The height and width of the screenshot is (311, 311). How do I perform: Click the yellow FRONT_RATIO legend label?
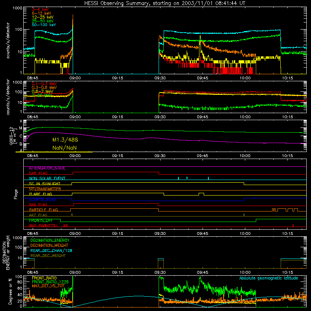[x=44, y=278]
